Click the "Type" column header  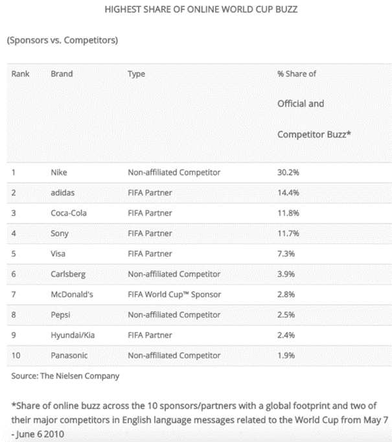click(x=137, y=74)
